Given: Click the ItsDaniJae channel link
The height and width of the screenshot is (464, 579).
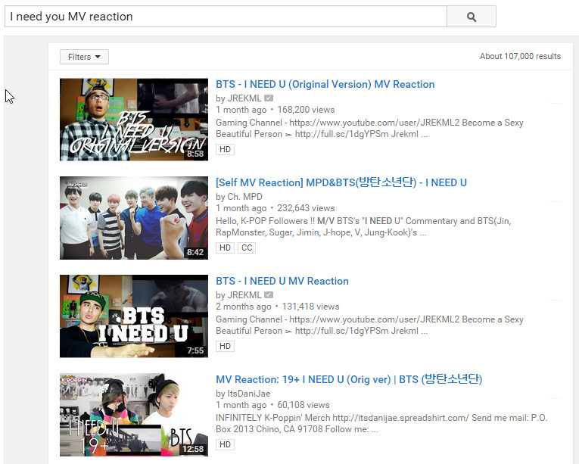Looking at the screenshot, I should point(249,394).
